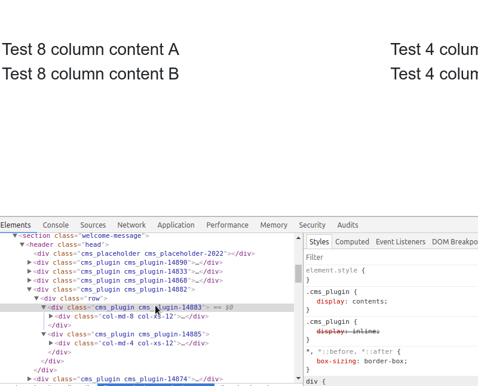Collapse the div class row node

(36, 298)
